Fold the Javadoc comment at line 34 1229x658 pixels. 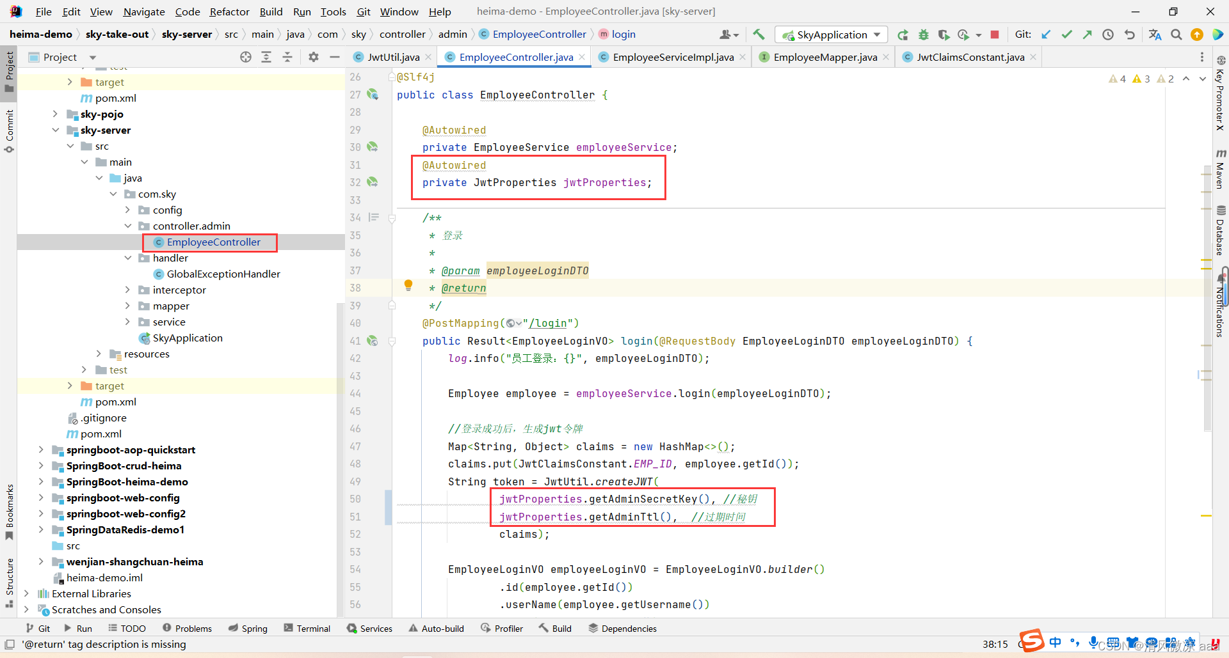(392, 218)
